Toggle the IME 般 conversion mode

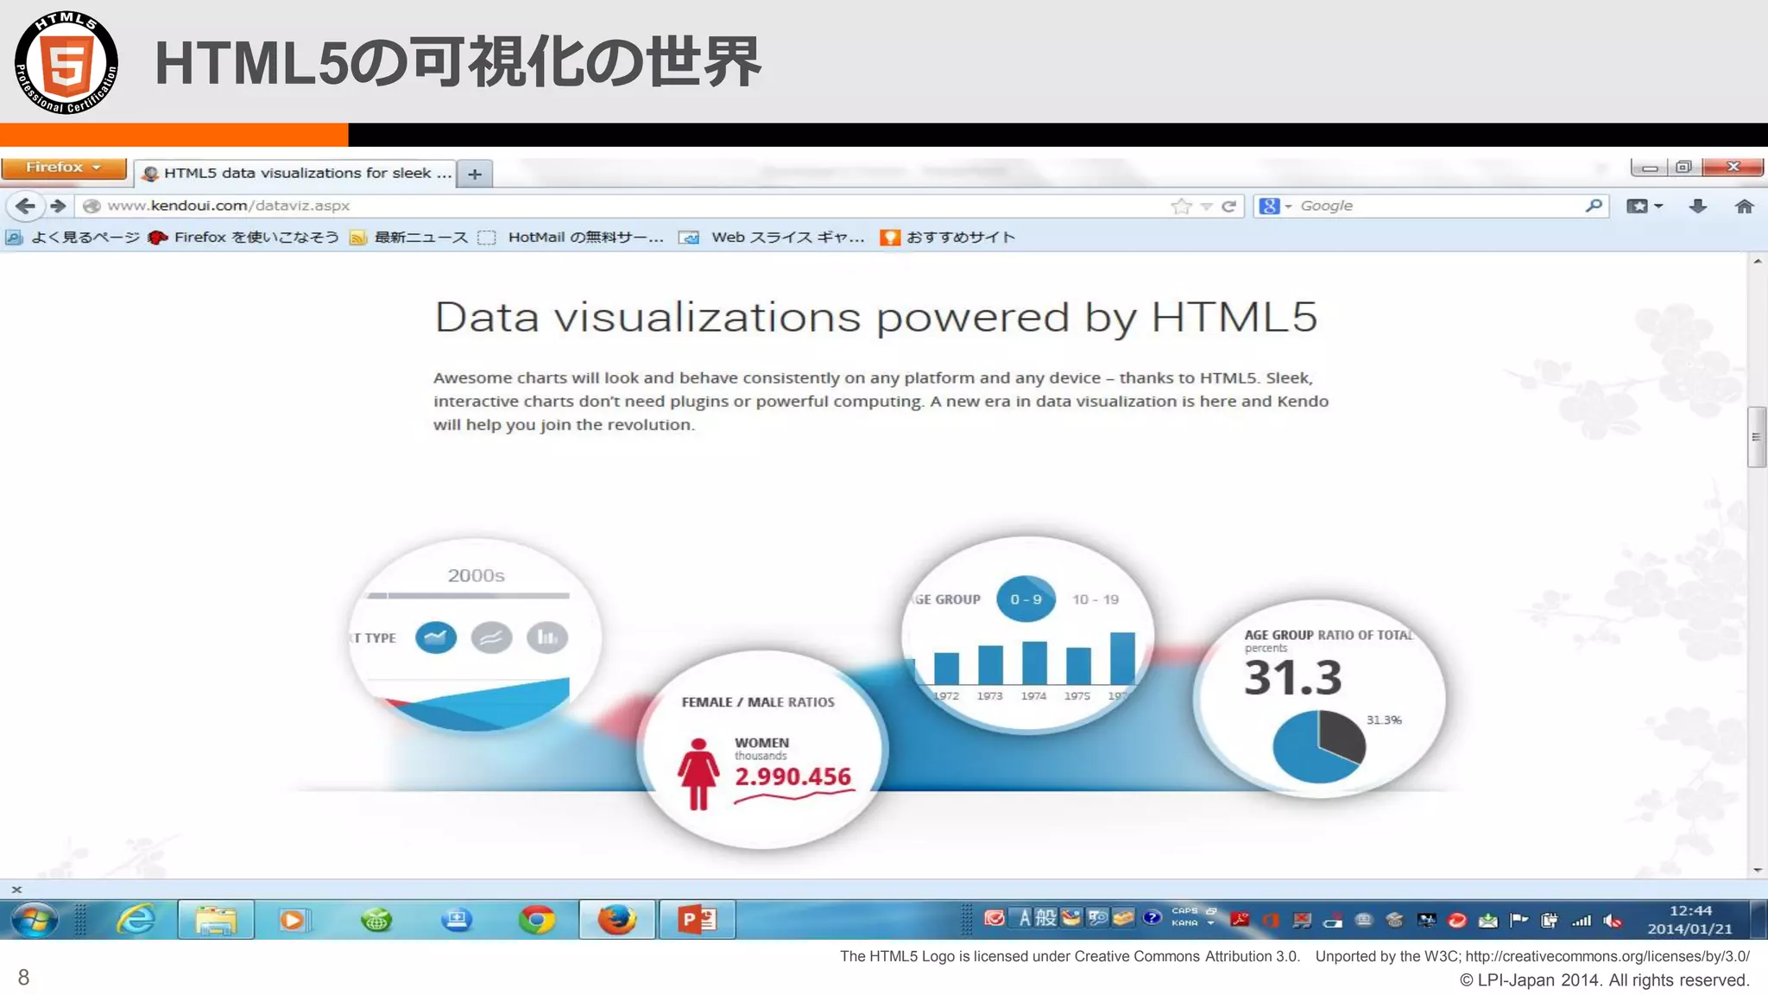(x=1045, y=918)
